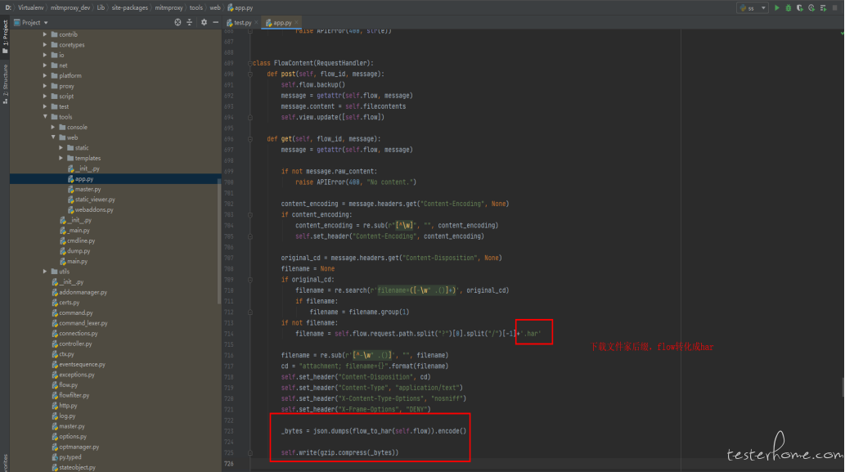
Task: Open the 'ss' run configuration dropdown
Action: (753, 7)
